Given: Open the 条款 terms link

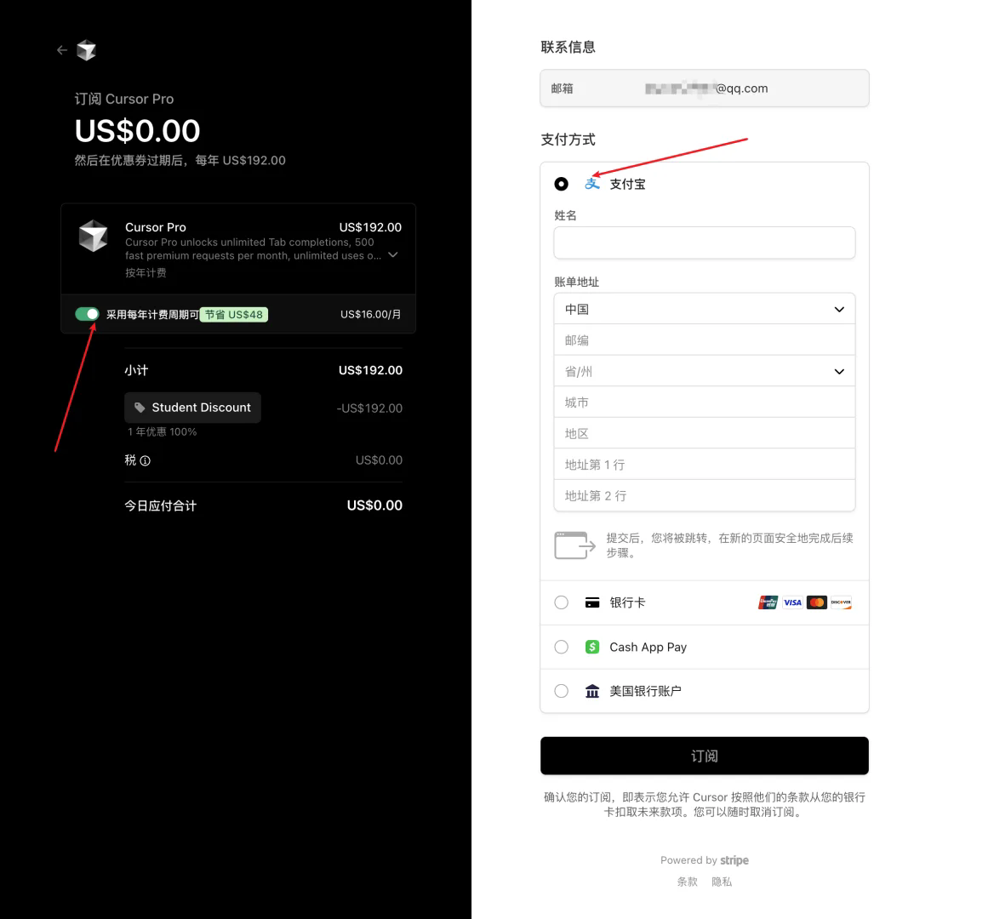Looking at the screenshot, I should coord(687,882).
